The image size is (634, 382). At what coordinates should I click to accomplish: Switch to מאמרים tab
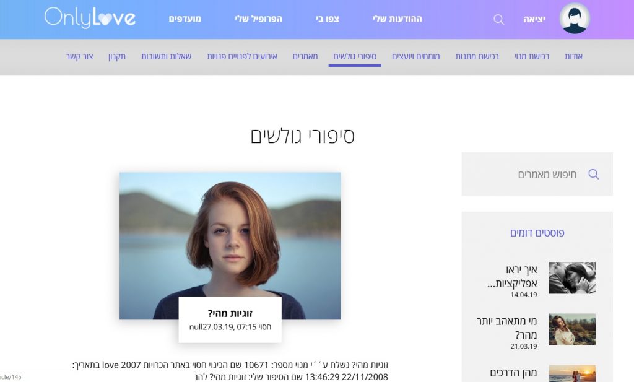point(305,56)
